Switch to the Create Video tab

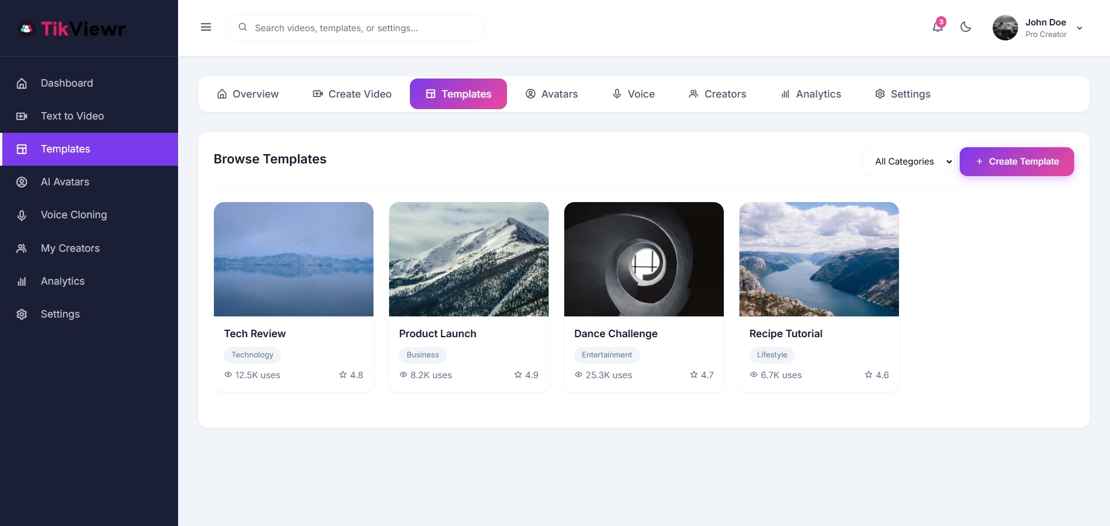(x=352, y=94)
